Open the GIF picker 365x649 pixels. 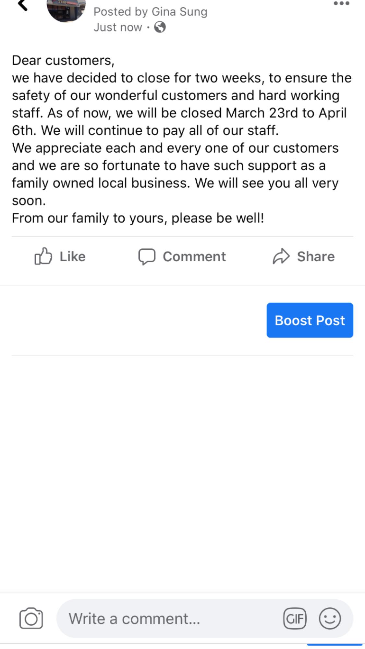(295, 618)
